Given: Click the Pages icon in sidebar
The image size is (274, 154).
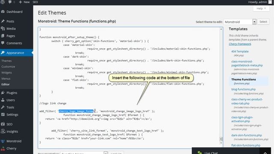Looking at the screenshot, I should coord(3,36).
